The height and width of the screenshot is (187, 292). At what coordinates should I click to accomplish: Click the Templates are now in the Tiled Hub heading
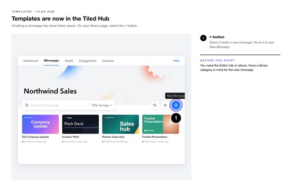60,19
